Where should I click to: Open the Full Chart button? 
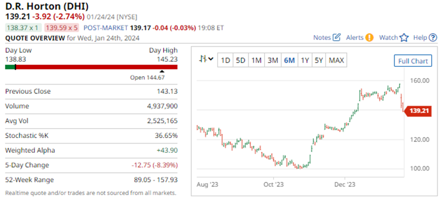click(x=413, y=61)
